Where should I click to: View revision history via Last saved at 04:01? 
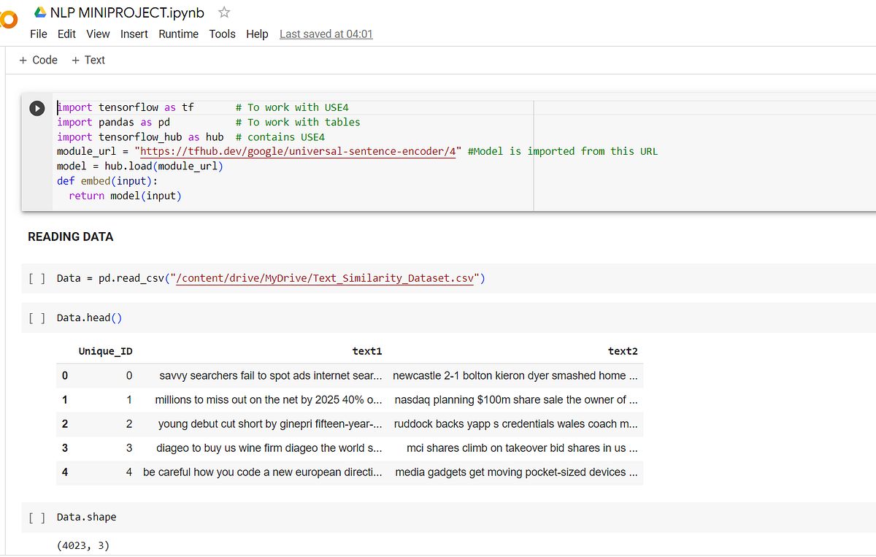[x=326, y=34]
